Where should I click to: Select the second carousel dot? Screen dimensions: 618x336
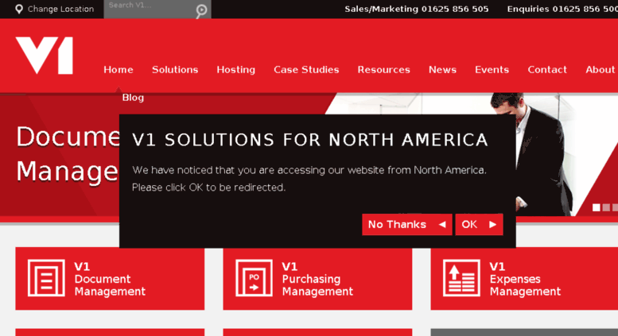(x=606, y=207)
